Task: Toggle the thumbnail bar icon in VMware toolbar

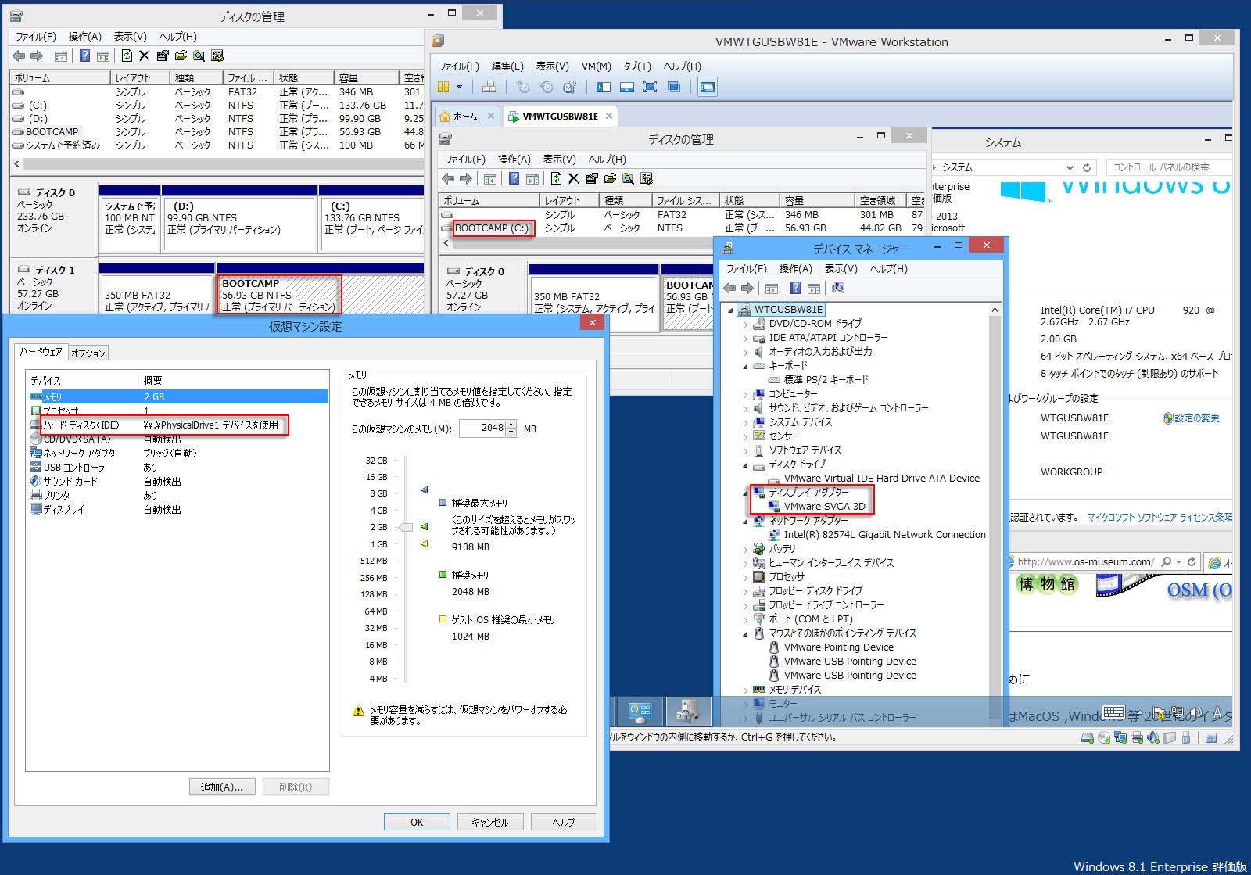Action: click(x=626, y=87)
